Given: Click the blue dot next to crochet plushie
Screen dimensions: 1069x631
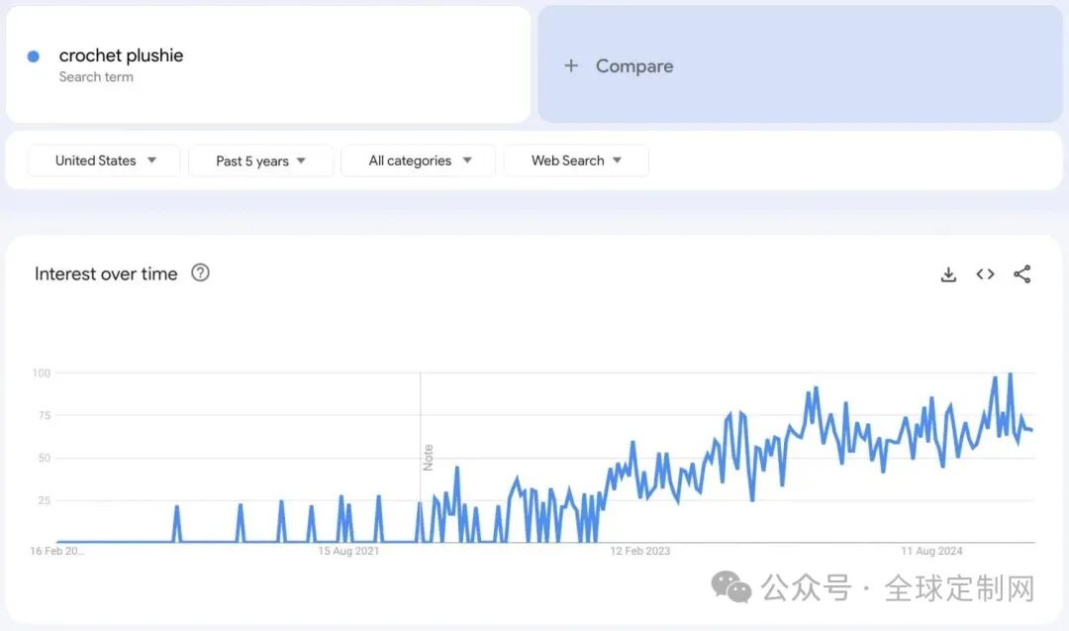Looking at the screenshot, I should point(34,56).
